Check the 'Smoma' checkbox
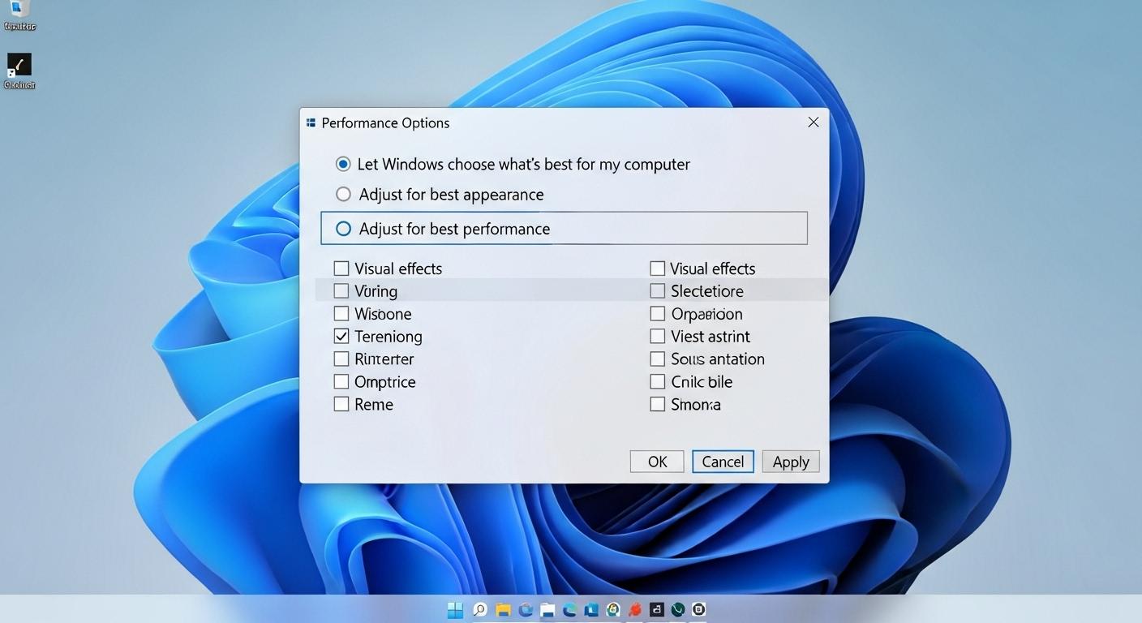 point(657,404)
